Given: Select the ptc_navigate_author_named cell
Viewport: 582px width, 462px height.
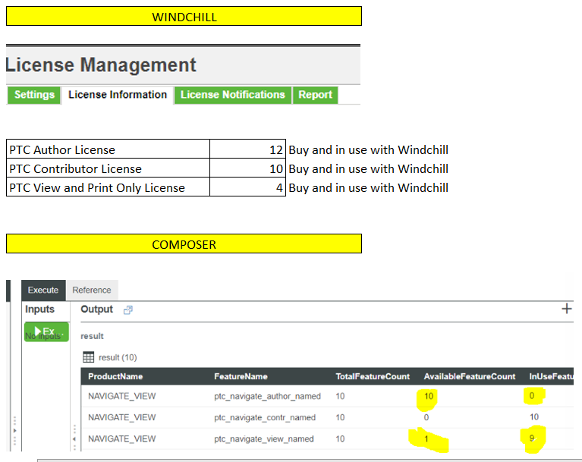Looking at the screenshot, I should [267, 396].
